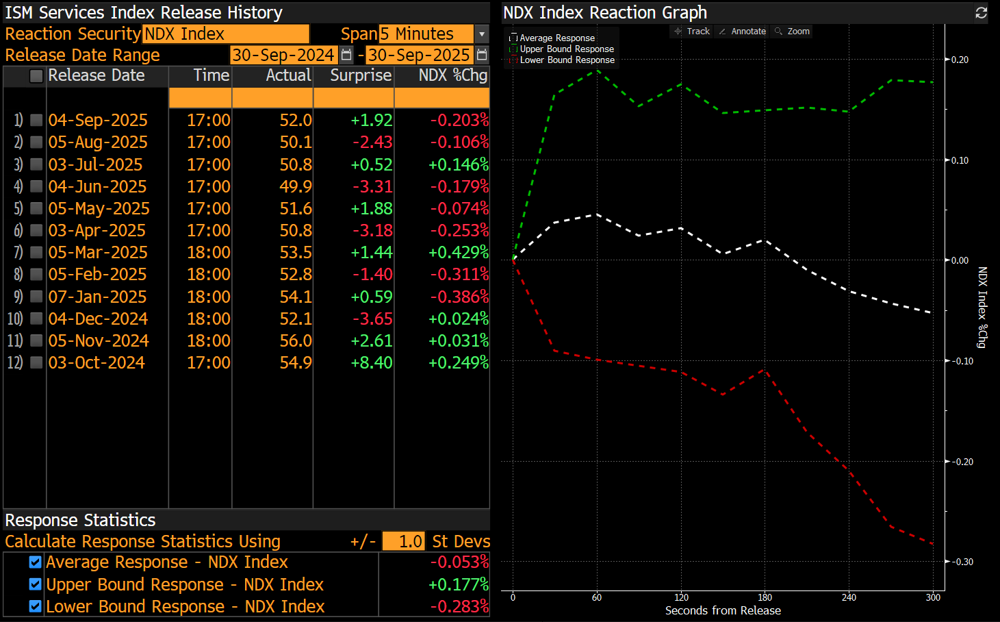
Task: Click the 05-Mar-2025 release date
Action: pos(98,252)
